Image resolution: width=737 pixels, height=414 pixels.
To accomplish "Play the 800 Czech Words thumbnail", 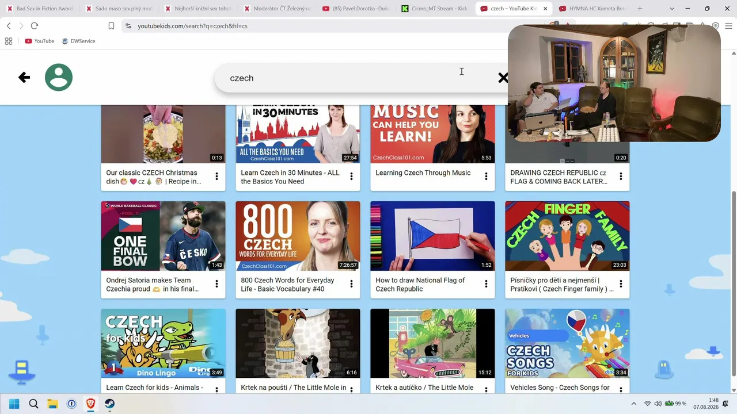I will coord(298,236).
